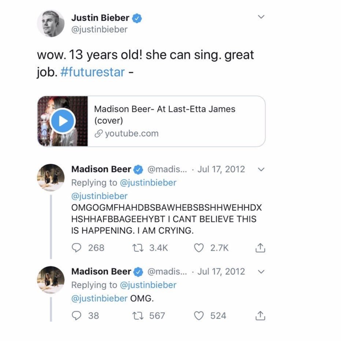Open the share menu for the OMG tweet
This screenshot has height=341, width=341.
tap(260, 315)
